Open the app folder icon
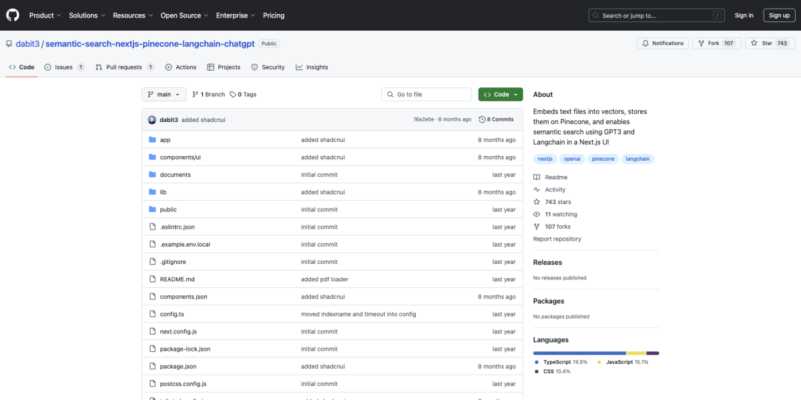801x400 pixels. (x=153, y=139)
